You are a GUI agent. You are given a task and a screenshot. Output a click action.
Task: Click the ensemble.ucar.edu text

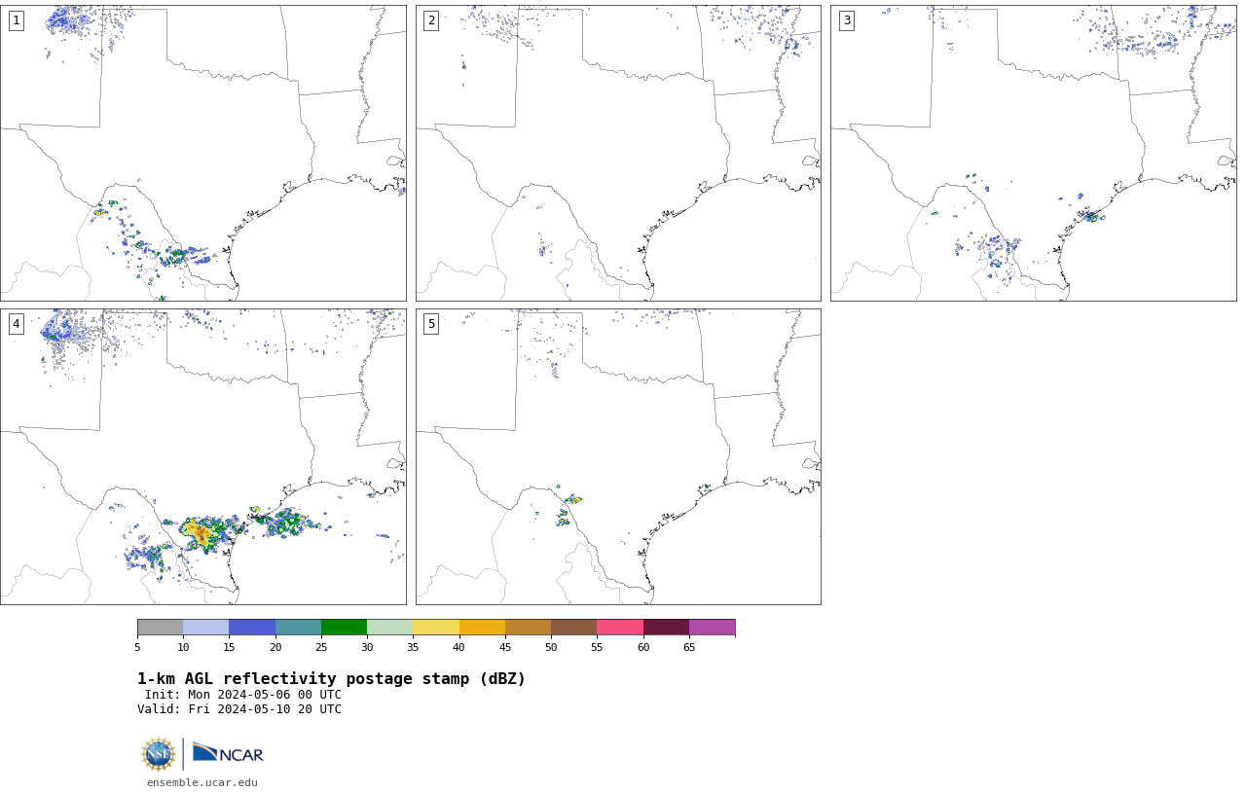pyautogui.click(x=202, y=782)
